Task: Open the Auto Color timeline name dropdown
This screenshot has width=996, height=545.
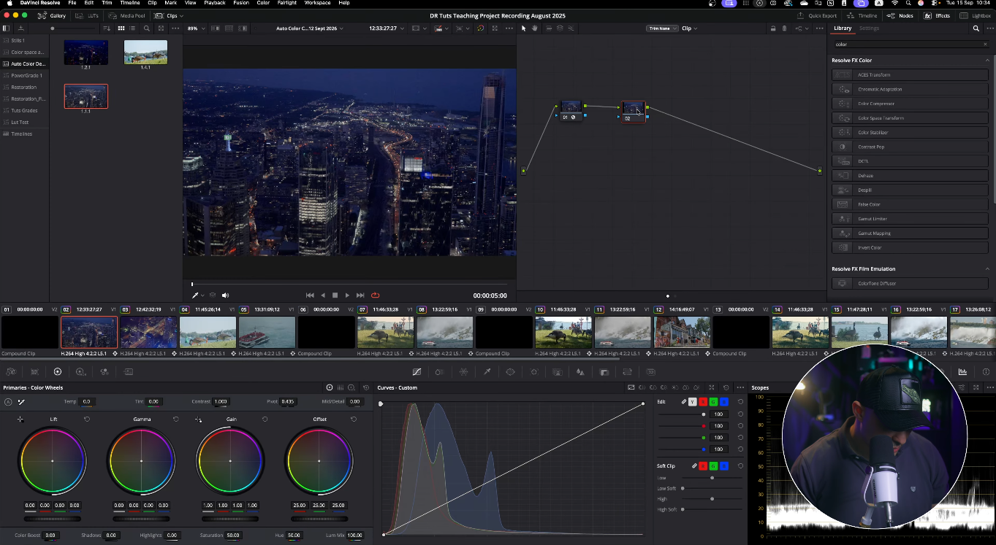Action: (309, 28)
